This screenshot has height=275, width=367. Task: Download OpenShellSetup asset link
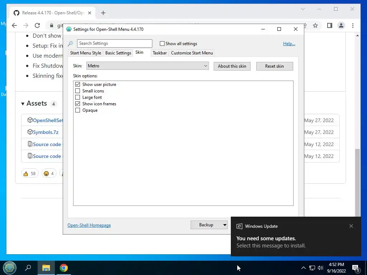48,120
